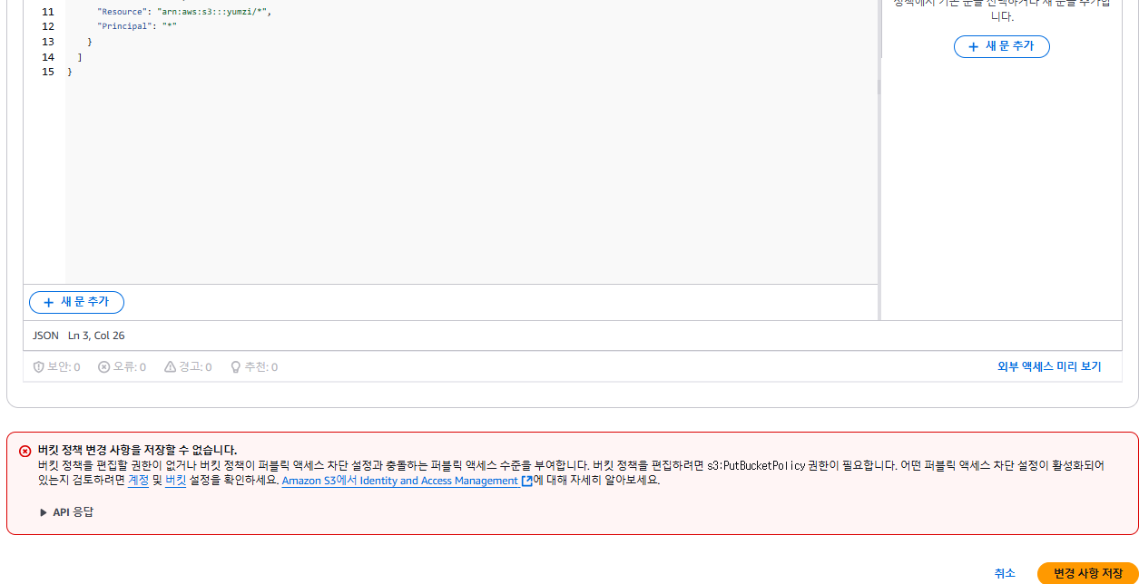
Task: Click the JSON language label in status bar
Action: click(45, 336)
